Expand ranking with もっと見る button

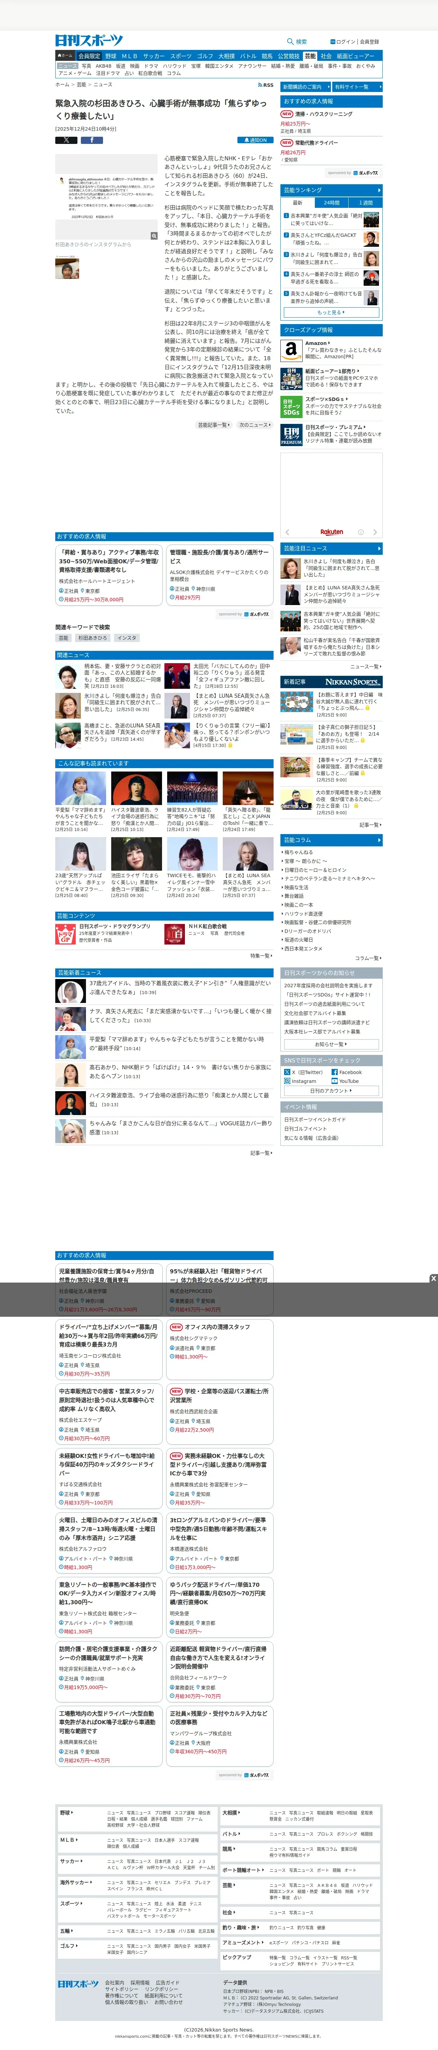(331, 313)
